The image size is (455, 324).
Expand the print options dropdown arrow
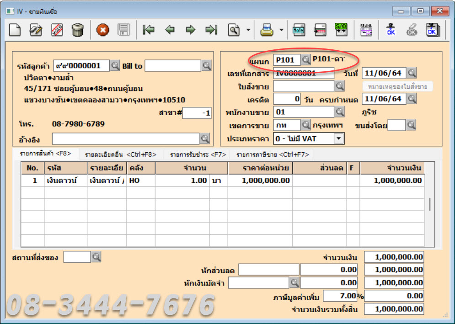pyautogui.click(x=282, y=30)
